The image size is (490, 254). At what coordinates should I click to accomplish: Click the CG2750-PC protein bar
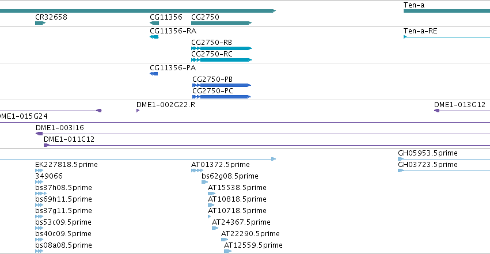[x=222, y=97]
